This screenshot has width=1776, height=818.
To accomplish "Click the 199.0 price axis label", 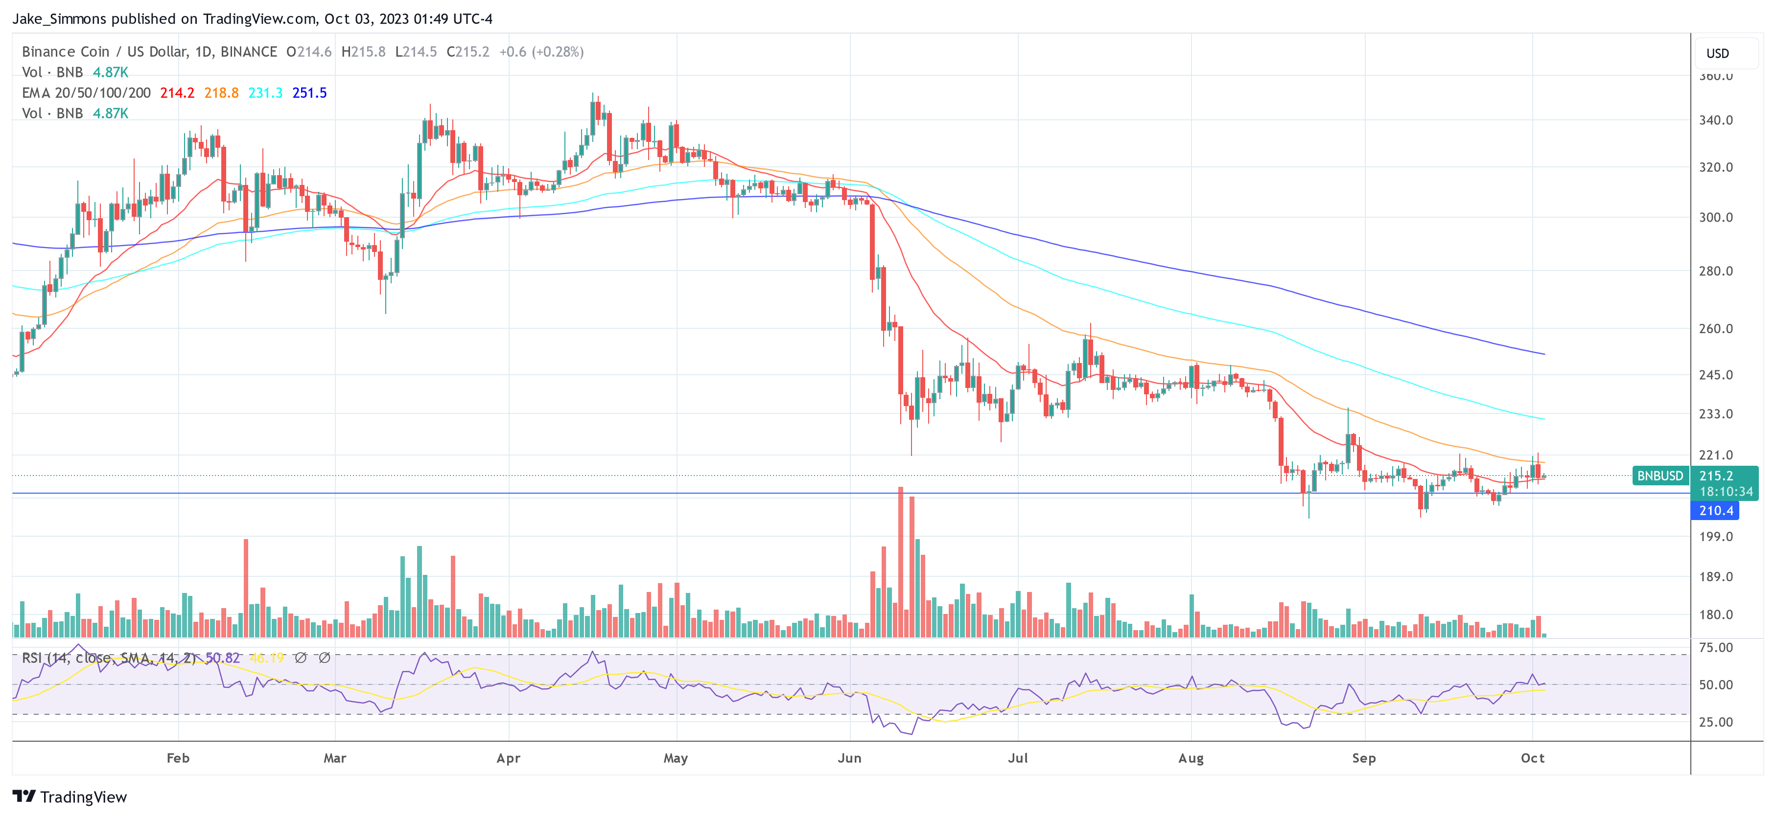I will [x=1716, y=536].
